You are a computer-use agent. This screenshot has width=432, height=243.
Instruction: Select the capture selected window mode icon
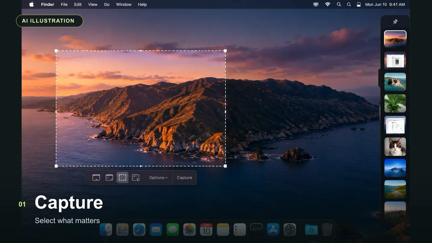109,178
